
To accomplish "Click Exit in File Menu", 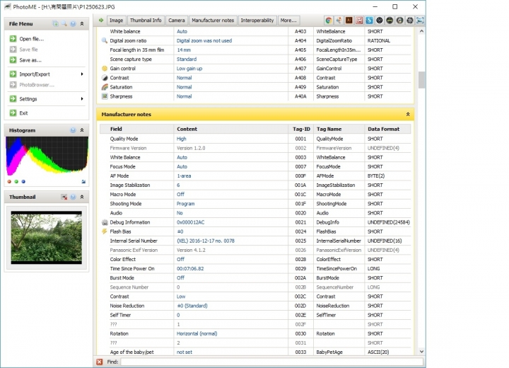I will [23, 113].
